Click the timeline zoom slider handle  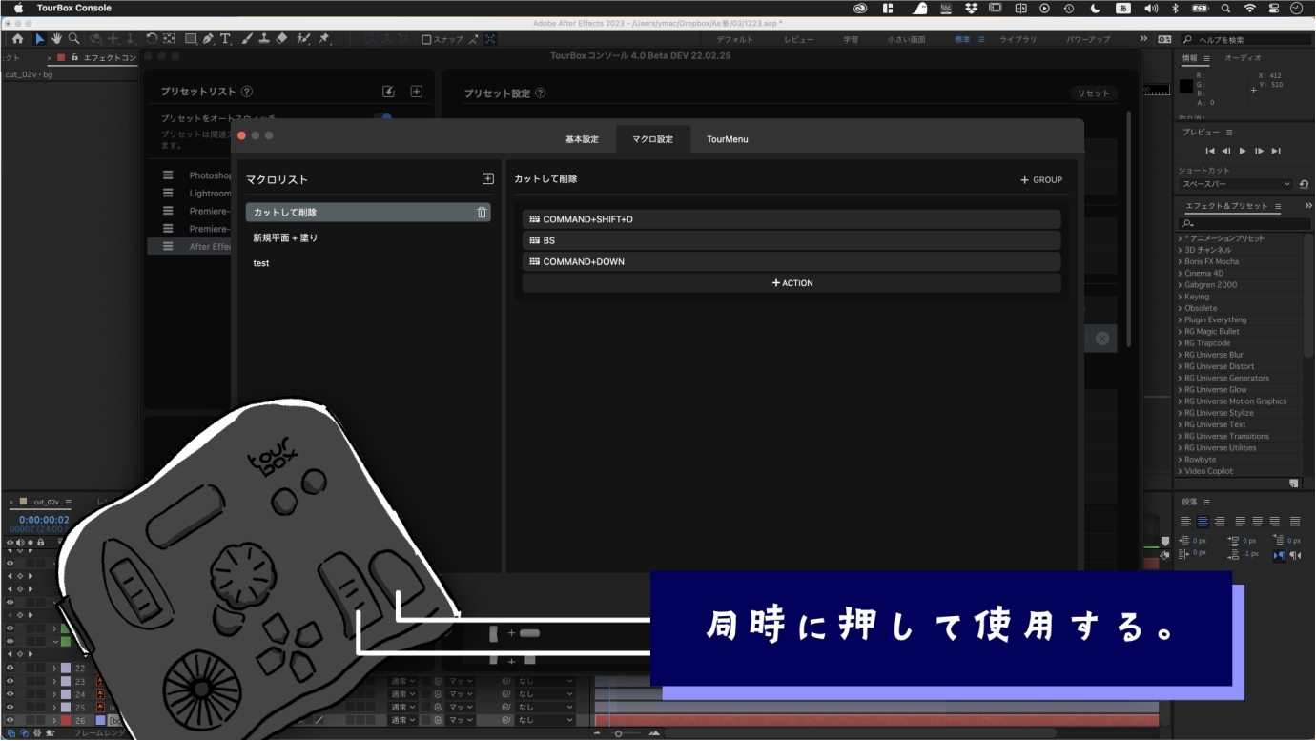click(618, 733)
